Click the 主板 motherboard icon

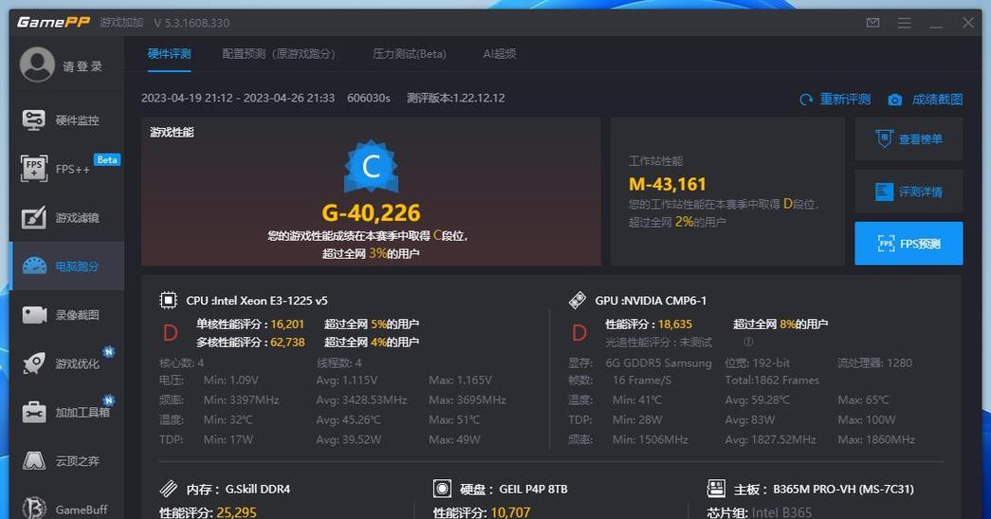pos(716,488)
